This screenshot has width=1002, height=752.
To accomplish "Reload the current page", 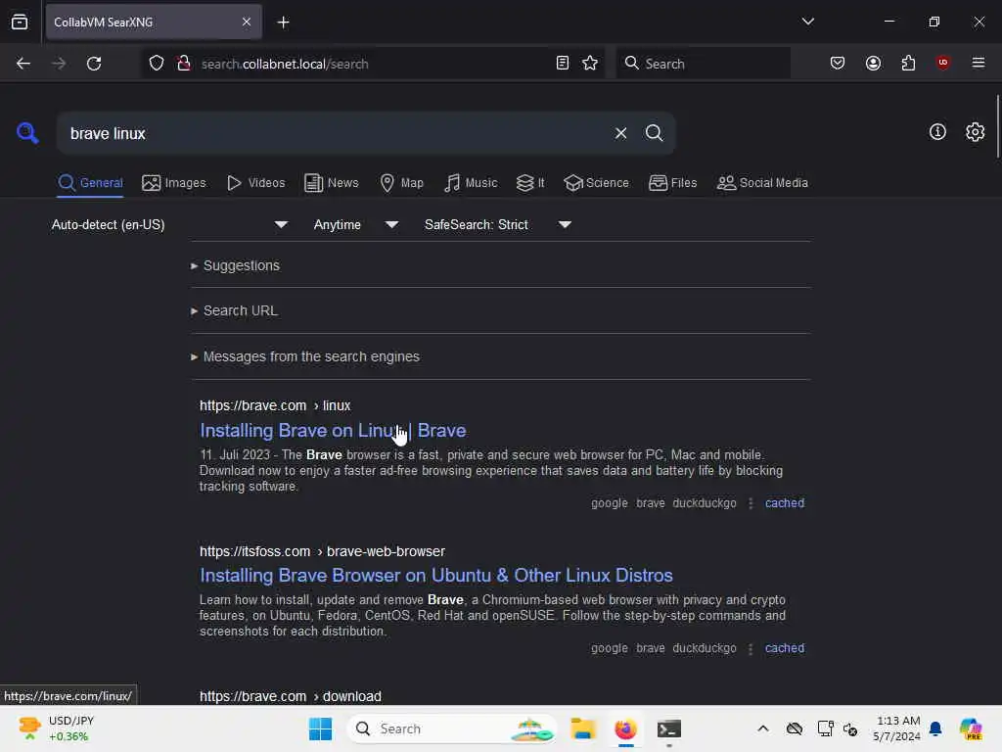I will 94,64.
